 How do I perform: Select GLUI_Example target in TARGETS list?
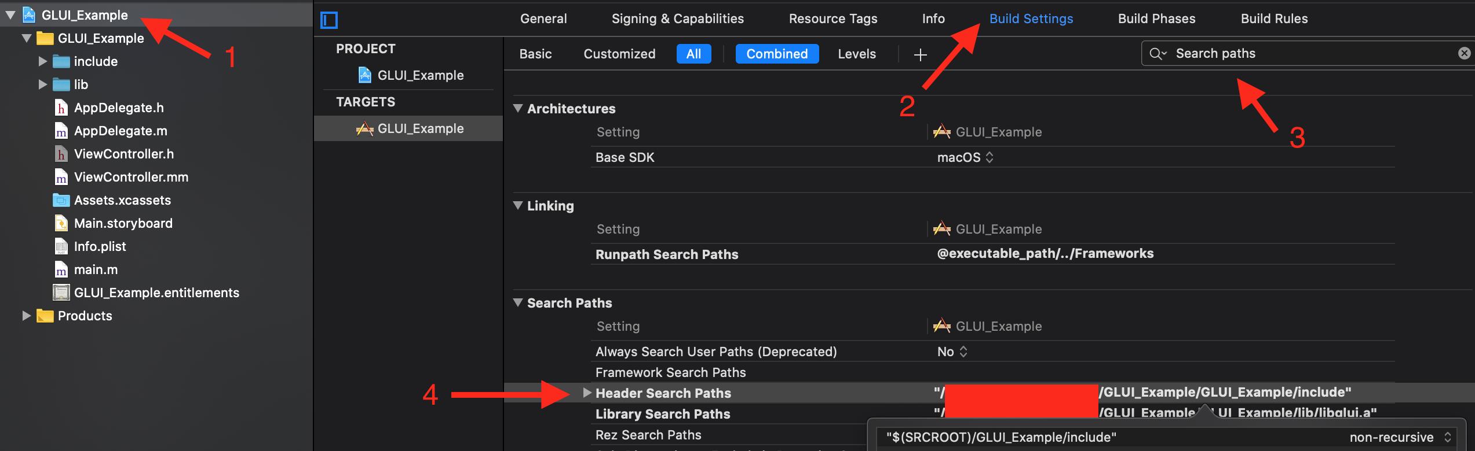(408, 128)
